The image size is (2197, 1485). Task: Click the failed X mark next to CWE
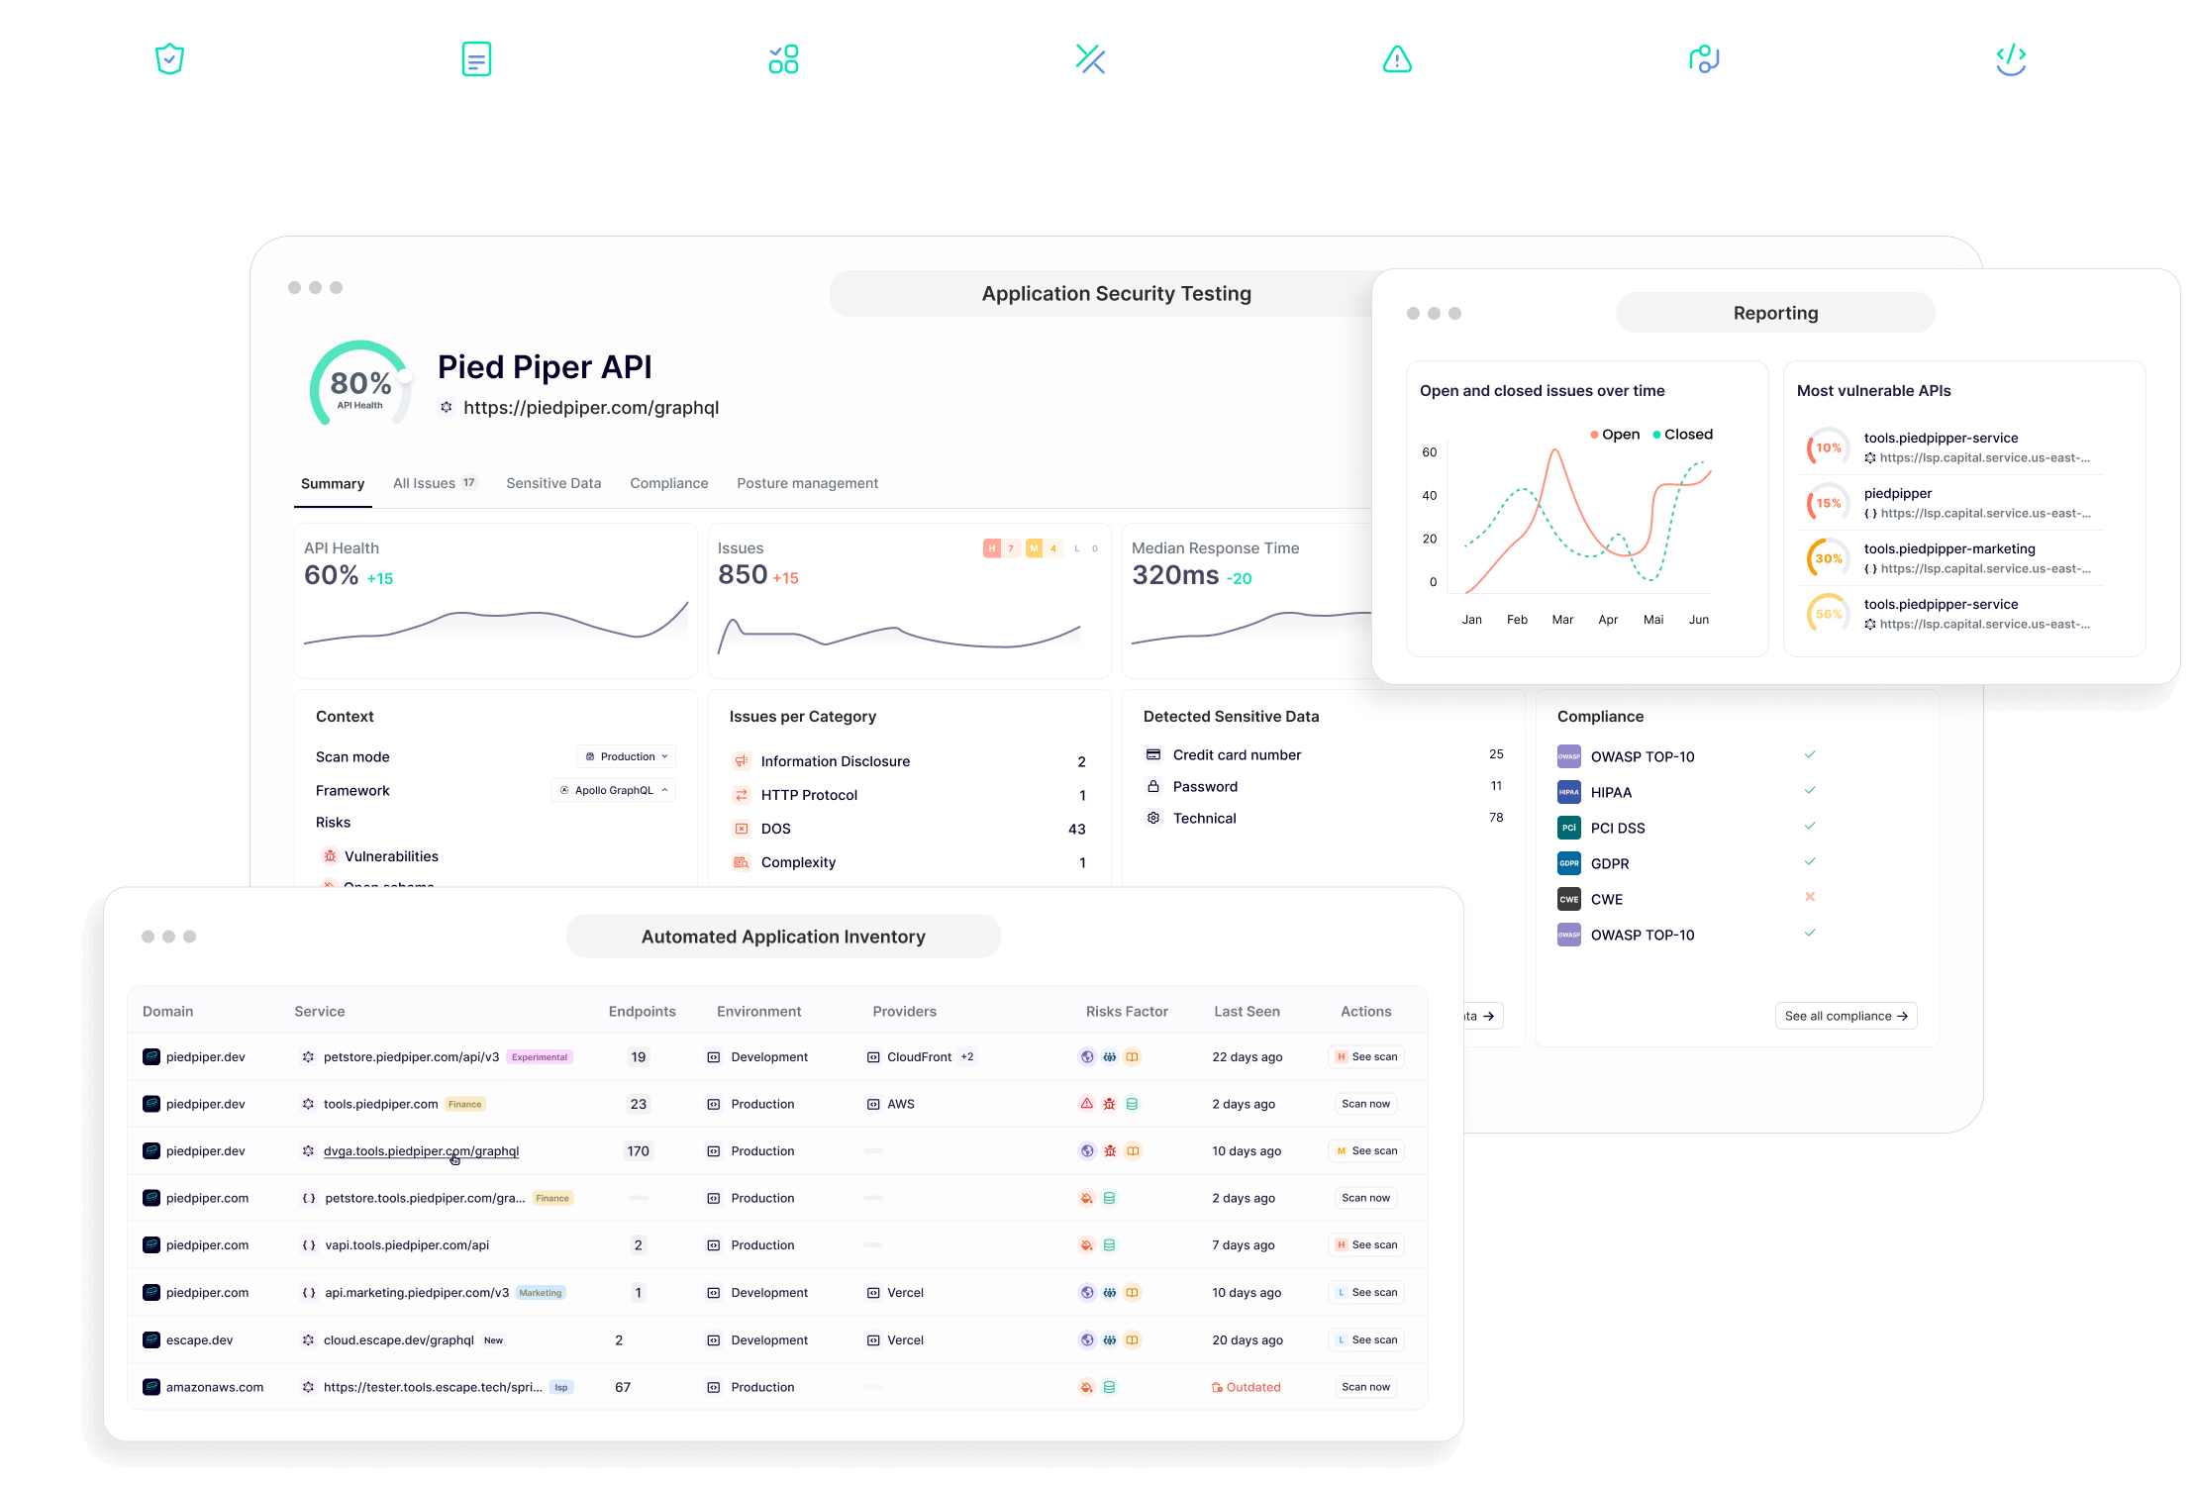pos(1810,897)
